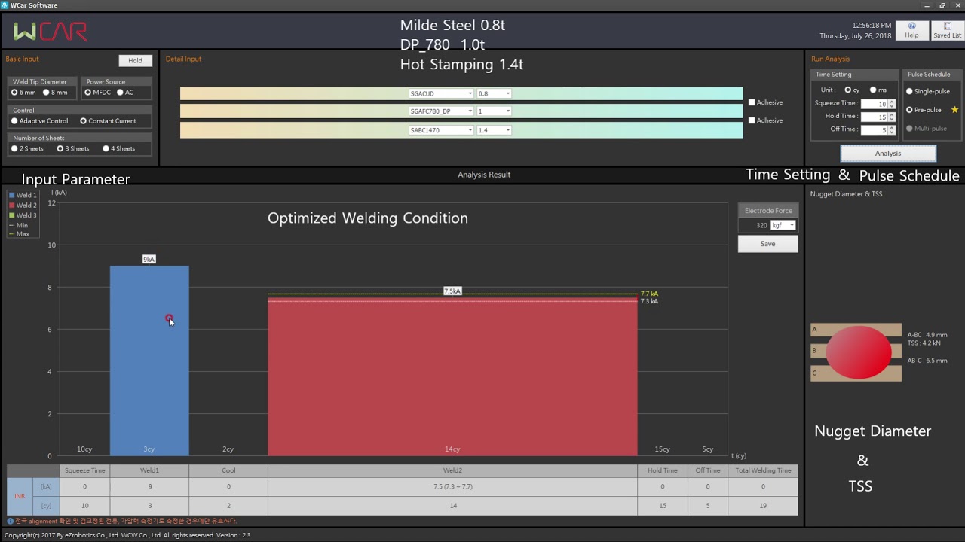Screen dimensions: 965x542
Task: Click the red Weld 2 legend swatch
Action: 11,206
